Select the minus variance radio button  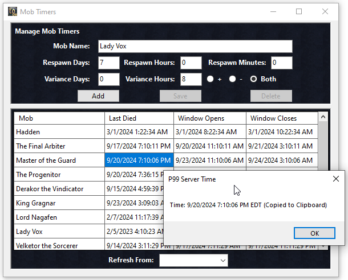click(232, 79)
